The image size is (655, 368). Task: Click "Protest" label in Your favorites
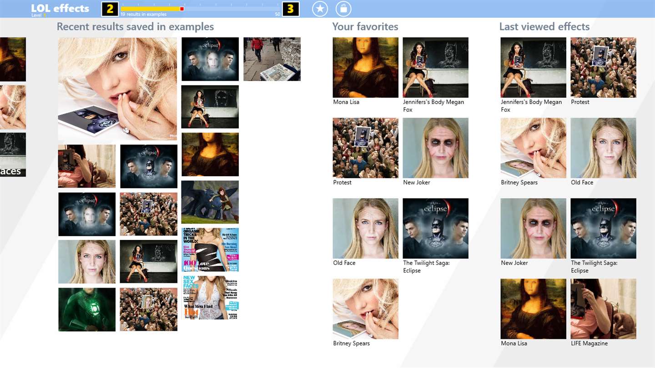(343, 183)
